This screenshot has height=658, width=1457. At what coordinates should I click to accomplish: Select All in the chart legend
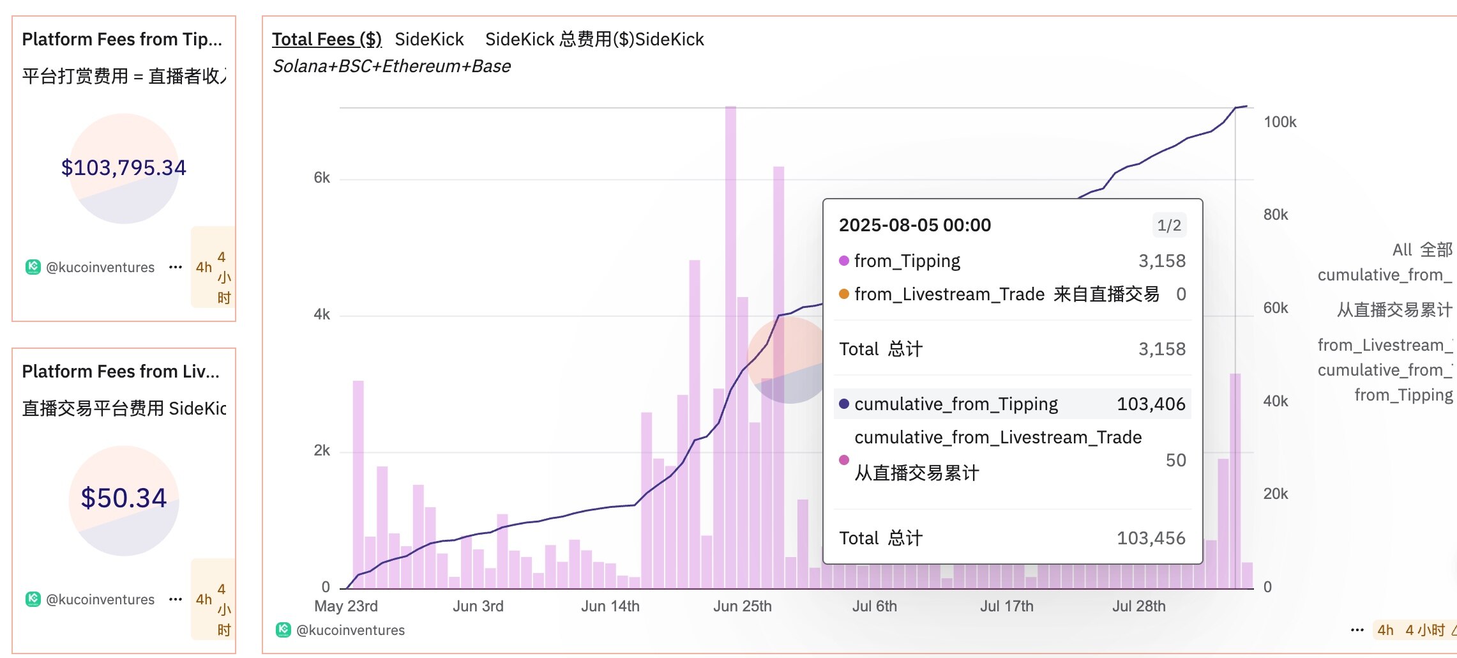pos(1421,250)
